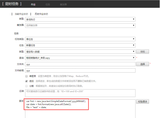This screenshot has height=118, width=160.
Task: Switch to the 任务 tab
Action: (48, 4)
